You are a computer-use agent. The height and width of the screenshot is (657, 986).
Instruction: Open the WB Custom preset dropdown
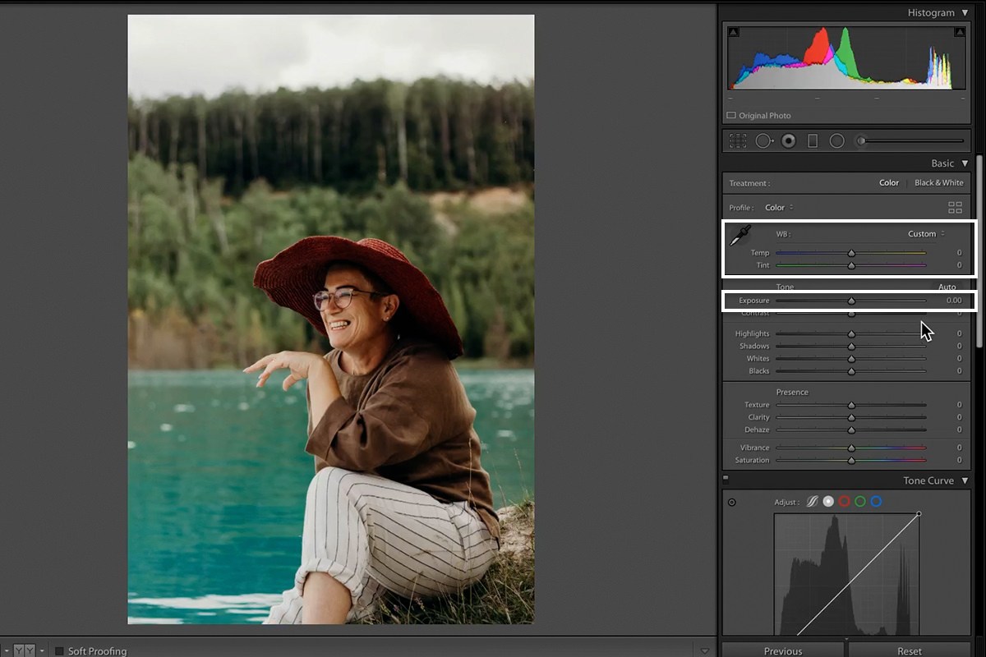coord(926,234)
